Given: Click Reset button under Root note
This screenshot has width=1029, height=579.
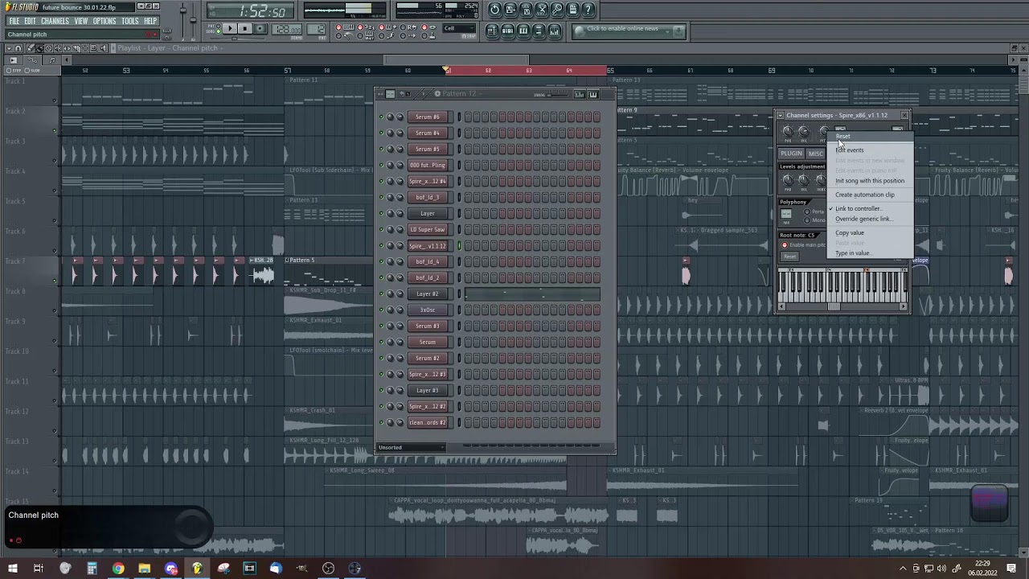Looking at the screenshot, I should tap(789, 257).
